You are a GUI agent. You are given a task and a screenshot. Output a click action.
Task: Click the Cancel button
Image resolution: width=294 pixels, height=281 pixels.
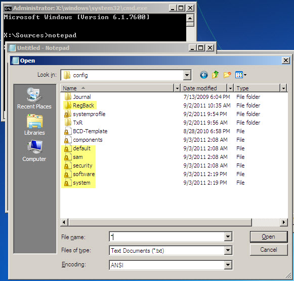[269, 250]
